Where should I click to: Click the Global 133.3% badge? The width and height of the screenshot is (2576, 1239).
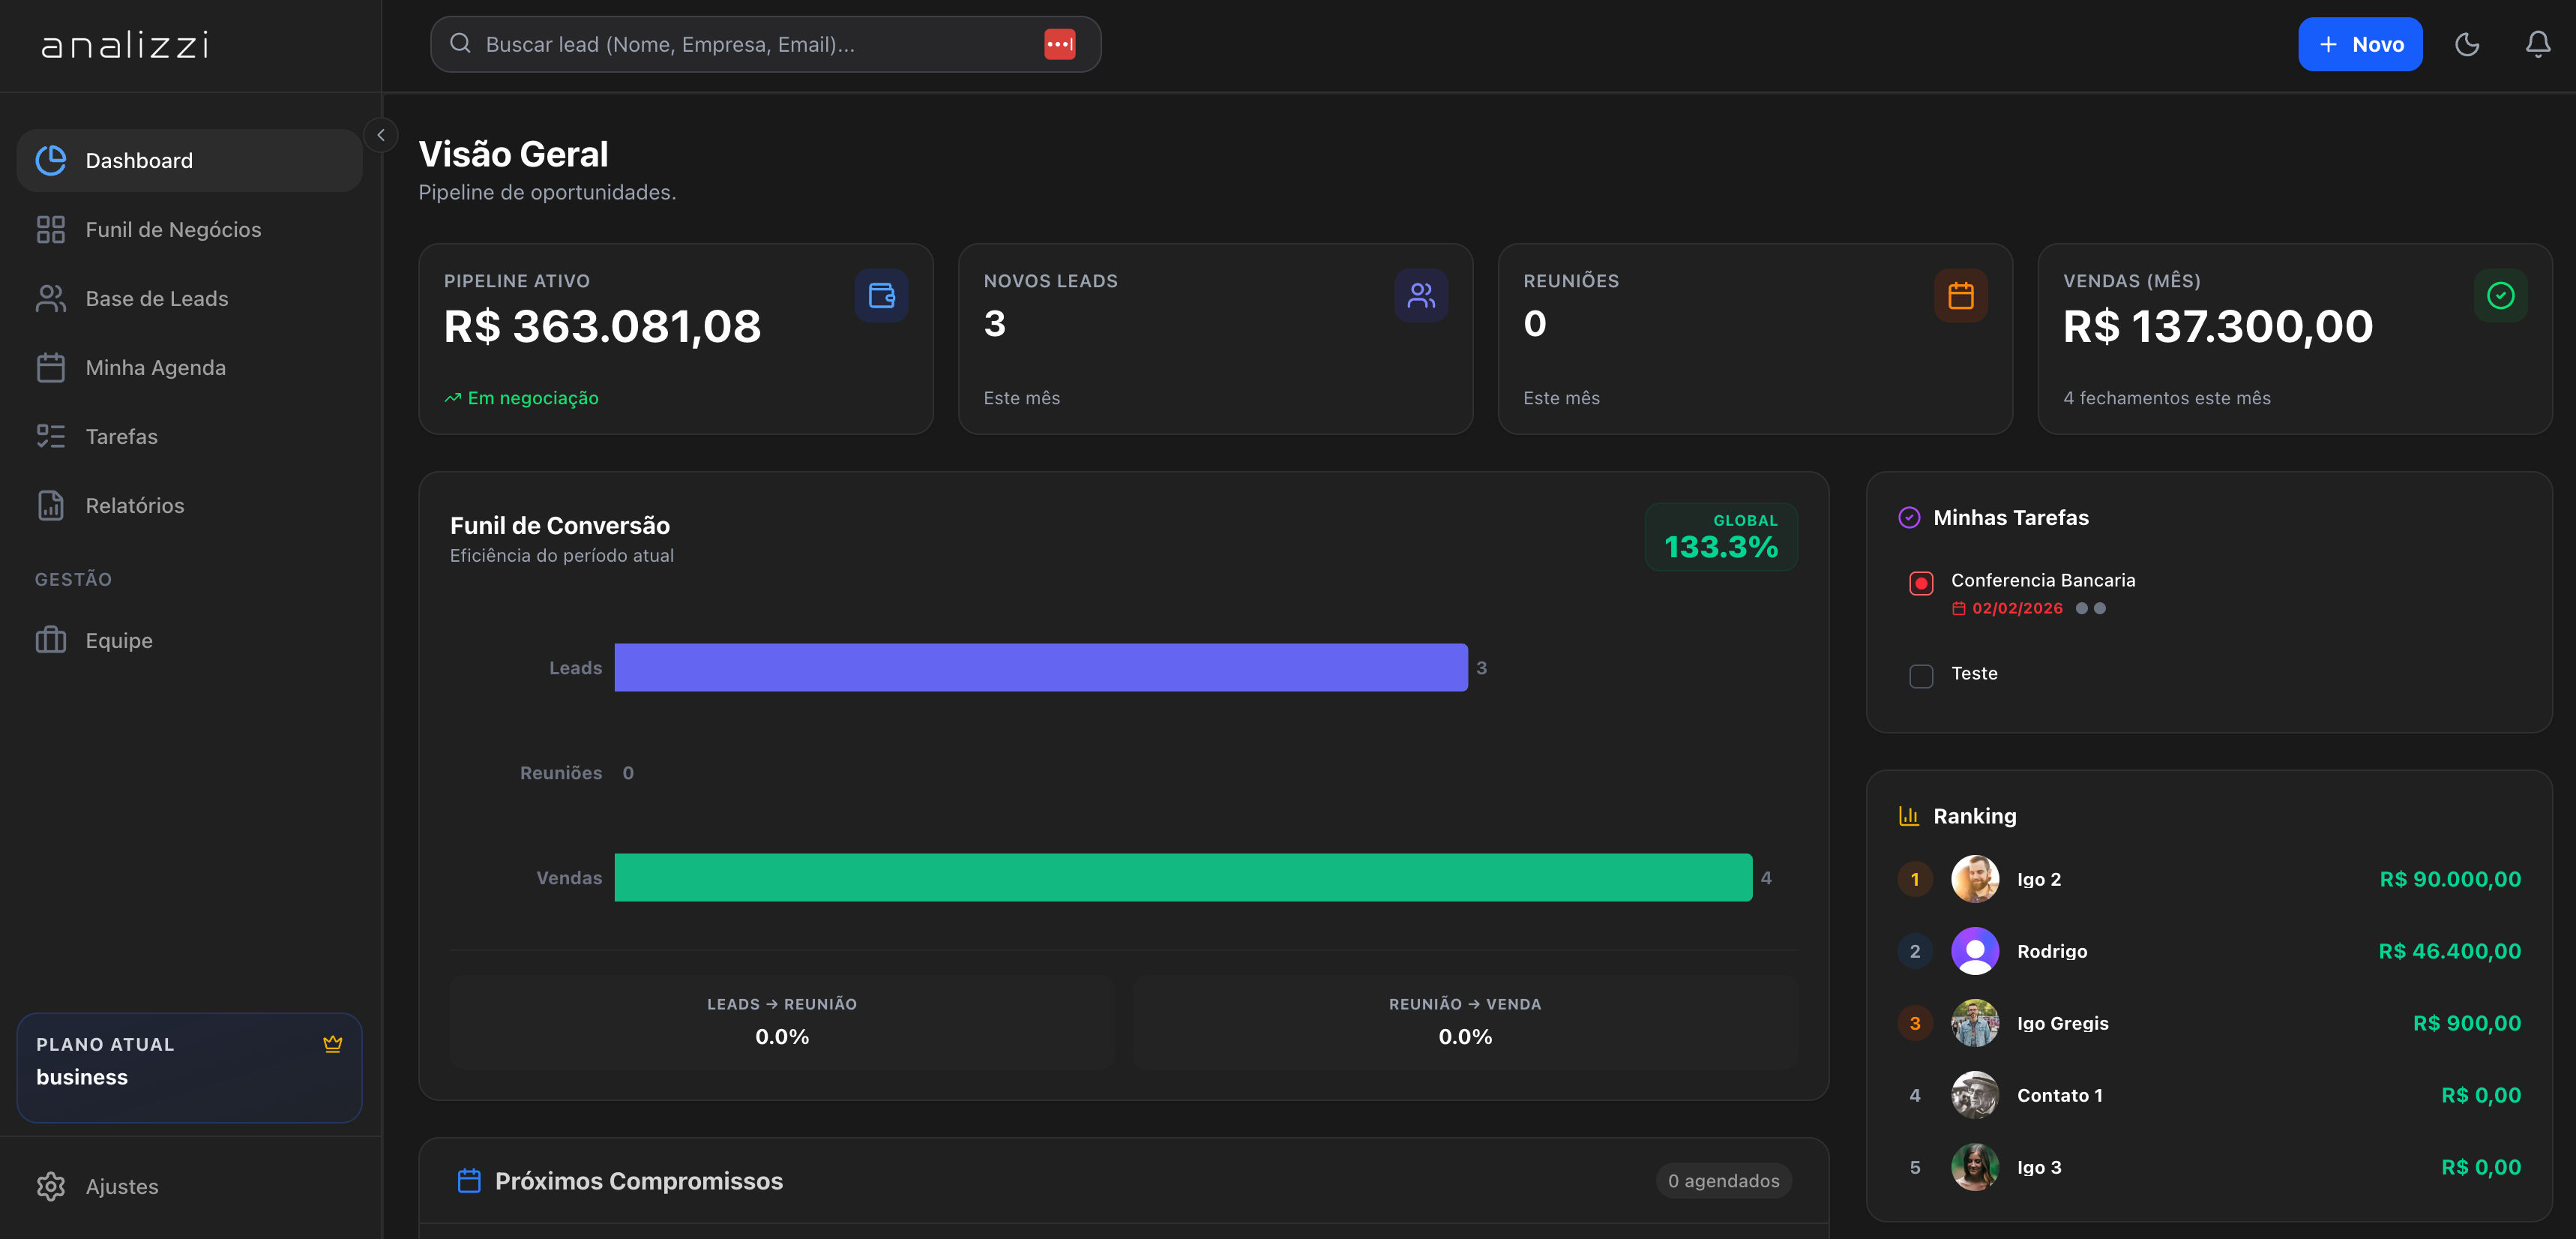click(x=1721, y=537)
